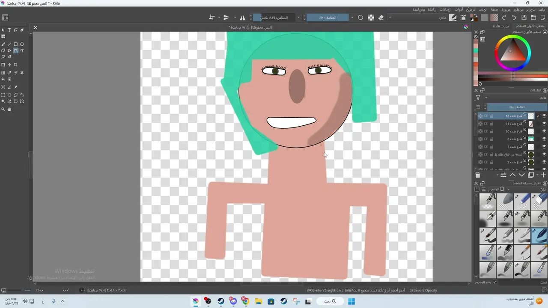Select the Rectangle shape tool
The height and width of the screenshot is (308, 548).
coord(16,44)
